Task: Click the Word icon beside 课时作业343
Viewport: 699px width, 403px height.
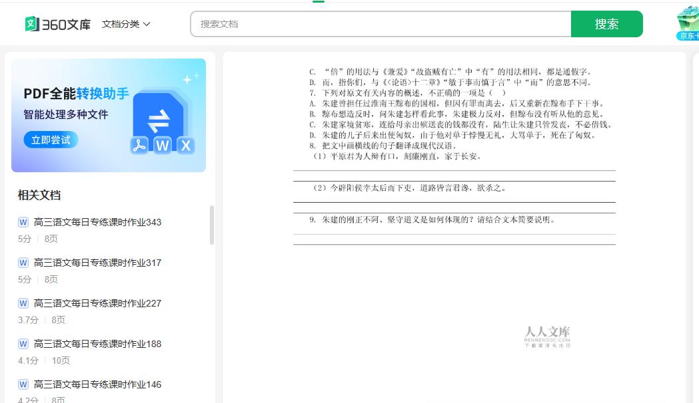Action: (x=23, y=222)
